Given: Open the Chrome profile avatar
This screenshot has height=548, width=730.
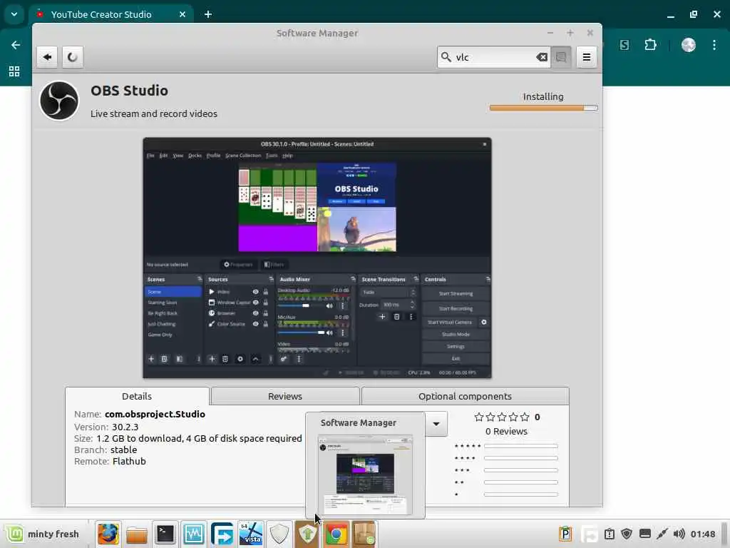Looking at the screenshot, I should tap(688, 45).
